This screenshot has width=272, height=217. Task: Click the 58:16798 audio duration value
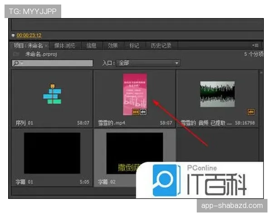tap(245, 123)
